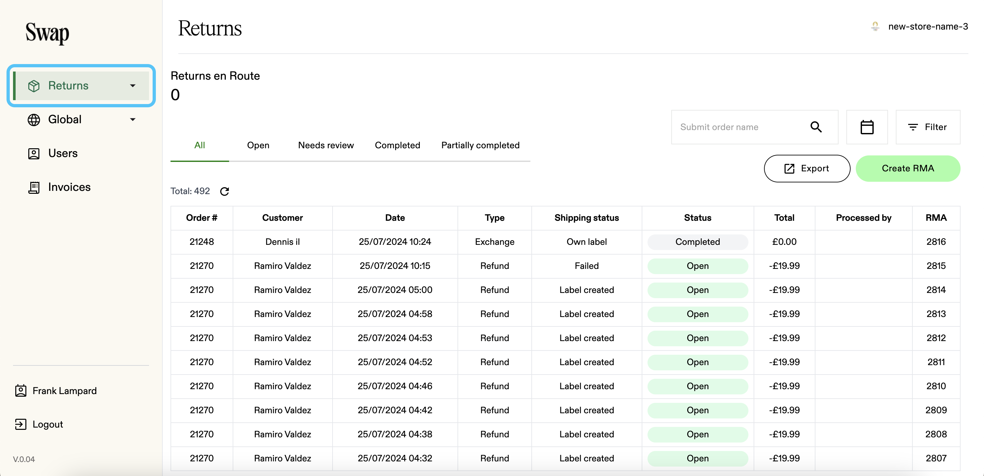Click the Customer column header

(282, 218)
